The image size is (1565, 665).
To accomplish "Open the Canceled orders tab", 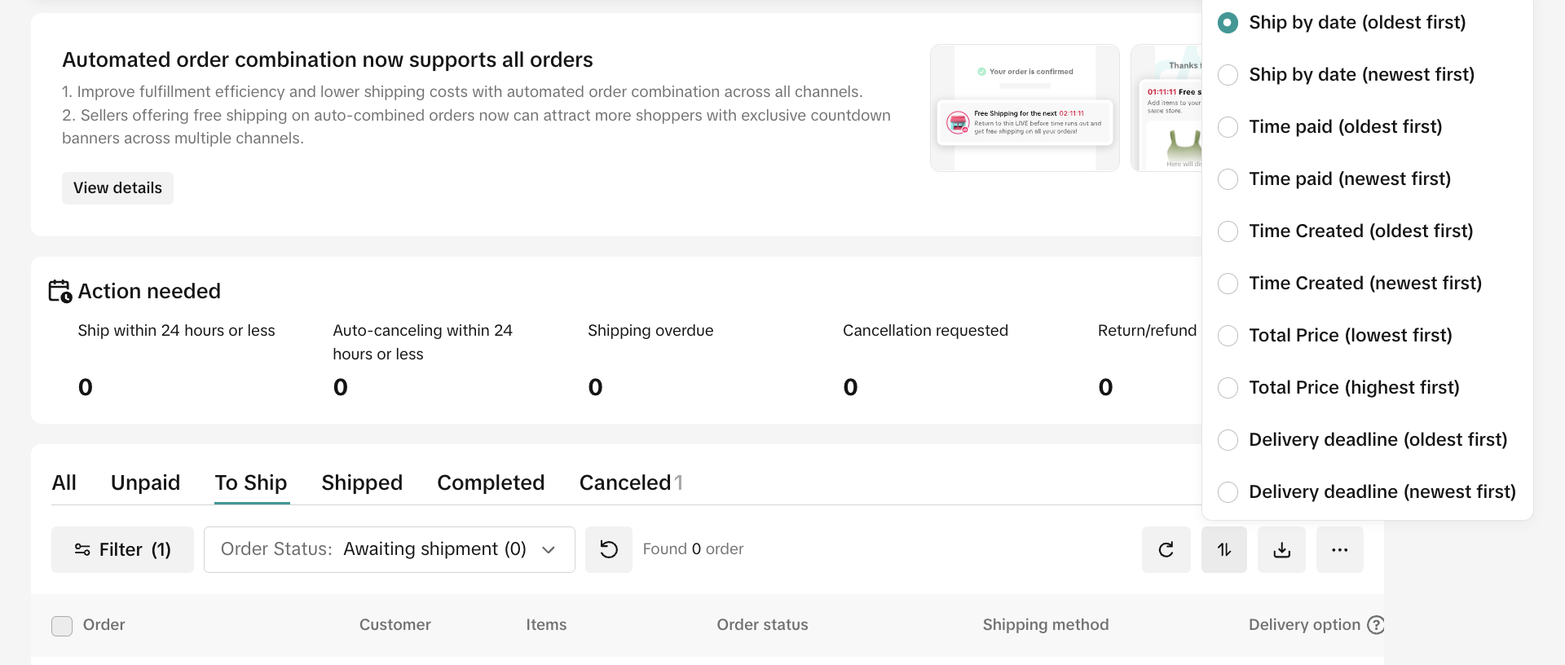I will 630,482.
